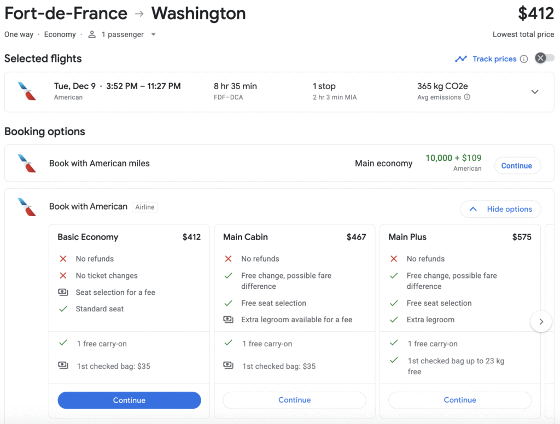This screenshot has height=424, width=560.
Task: Toggle the Track prices switch
Action: click(545, 59)
